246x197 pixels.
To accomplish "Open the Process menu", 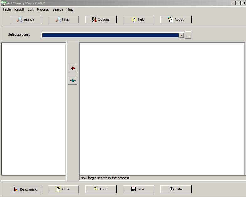I will 43,9.
